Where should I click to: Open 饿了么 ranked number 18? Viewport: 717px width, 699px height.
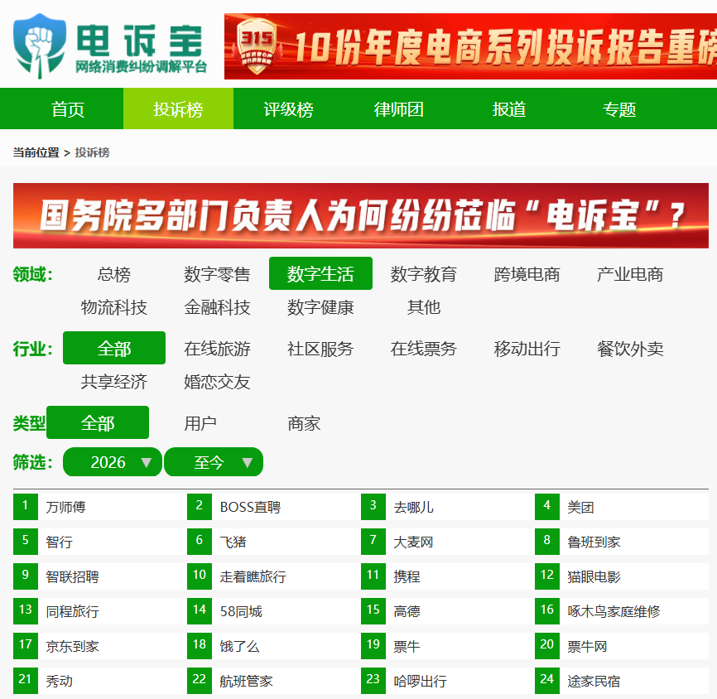[x=239, y=646]
